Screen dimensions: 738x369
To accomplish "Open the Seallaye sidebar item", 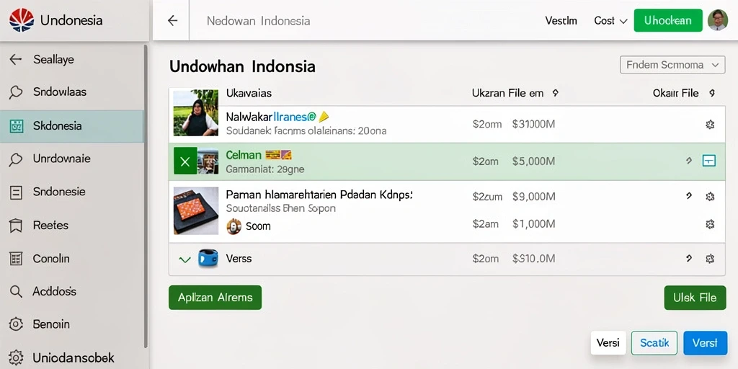I will coord(71,59).
